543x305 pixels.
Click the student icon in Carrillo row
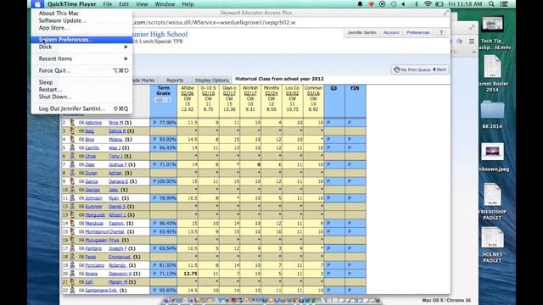pyautogui.click(x=72, y=147)
